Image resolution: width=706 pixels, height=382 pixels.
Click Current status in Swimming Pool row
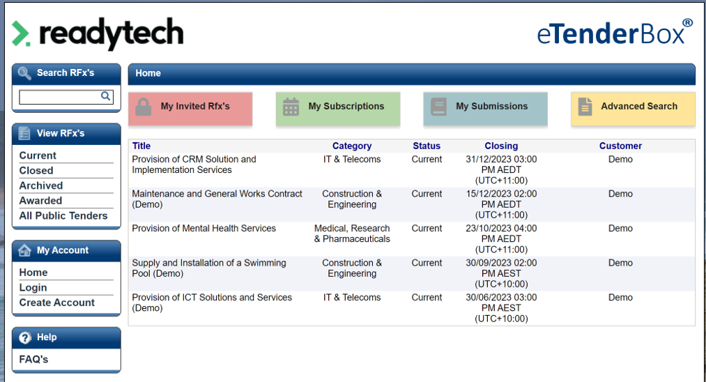(427, 263)
